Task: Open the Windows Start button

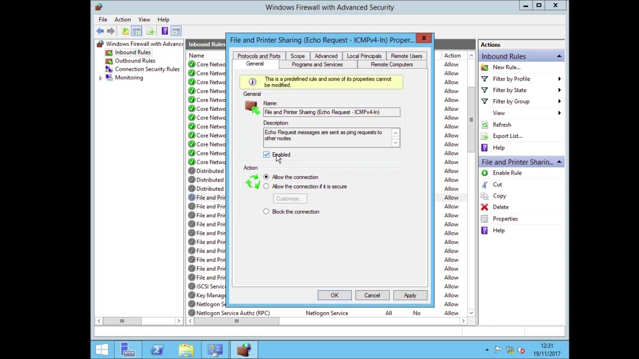Action: [x=102, y=349]
